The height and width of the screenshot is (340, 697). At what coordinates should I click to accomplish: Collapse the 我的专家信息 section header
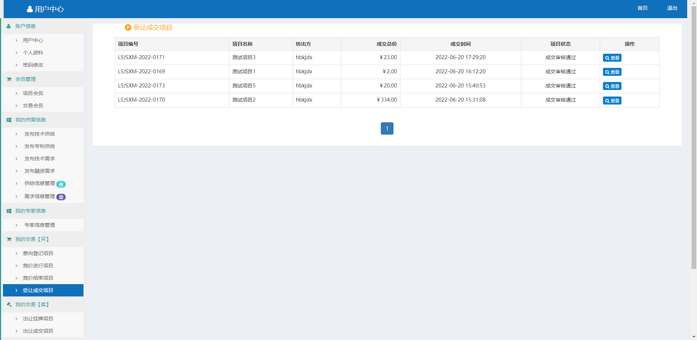point(43,211)
